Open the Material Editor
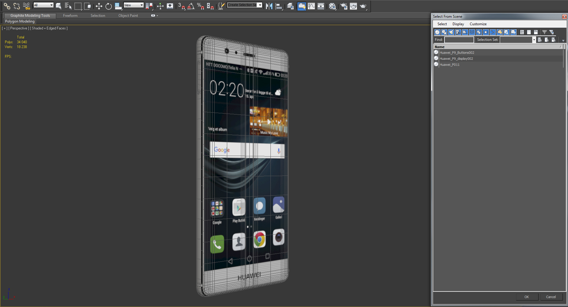The image size is (568, 307). [x=332, y=6]
